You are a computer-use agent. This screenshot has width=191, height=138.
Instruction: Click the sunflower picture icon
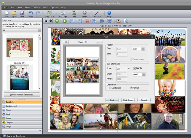point(118,21)
